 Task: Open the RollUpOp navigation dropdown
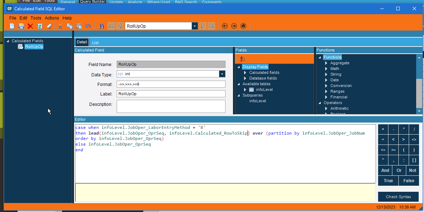(195, 26)
